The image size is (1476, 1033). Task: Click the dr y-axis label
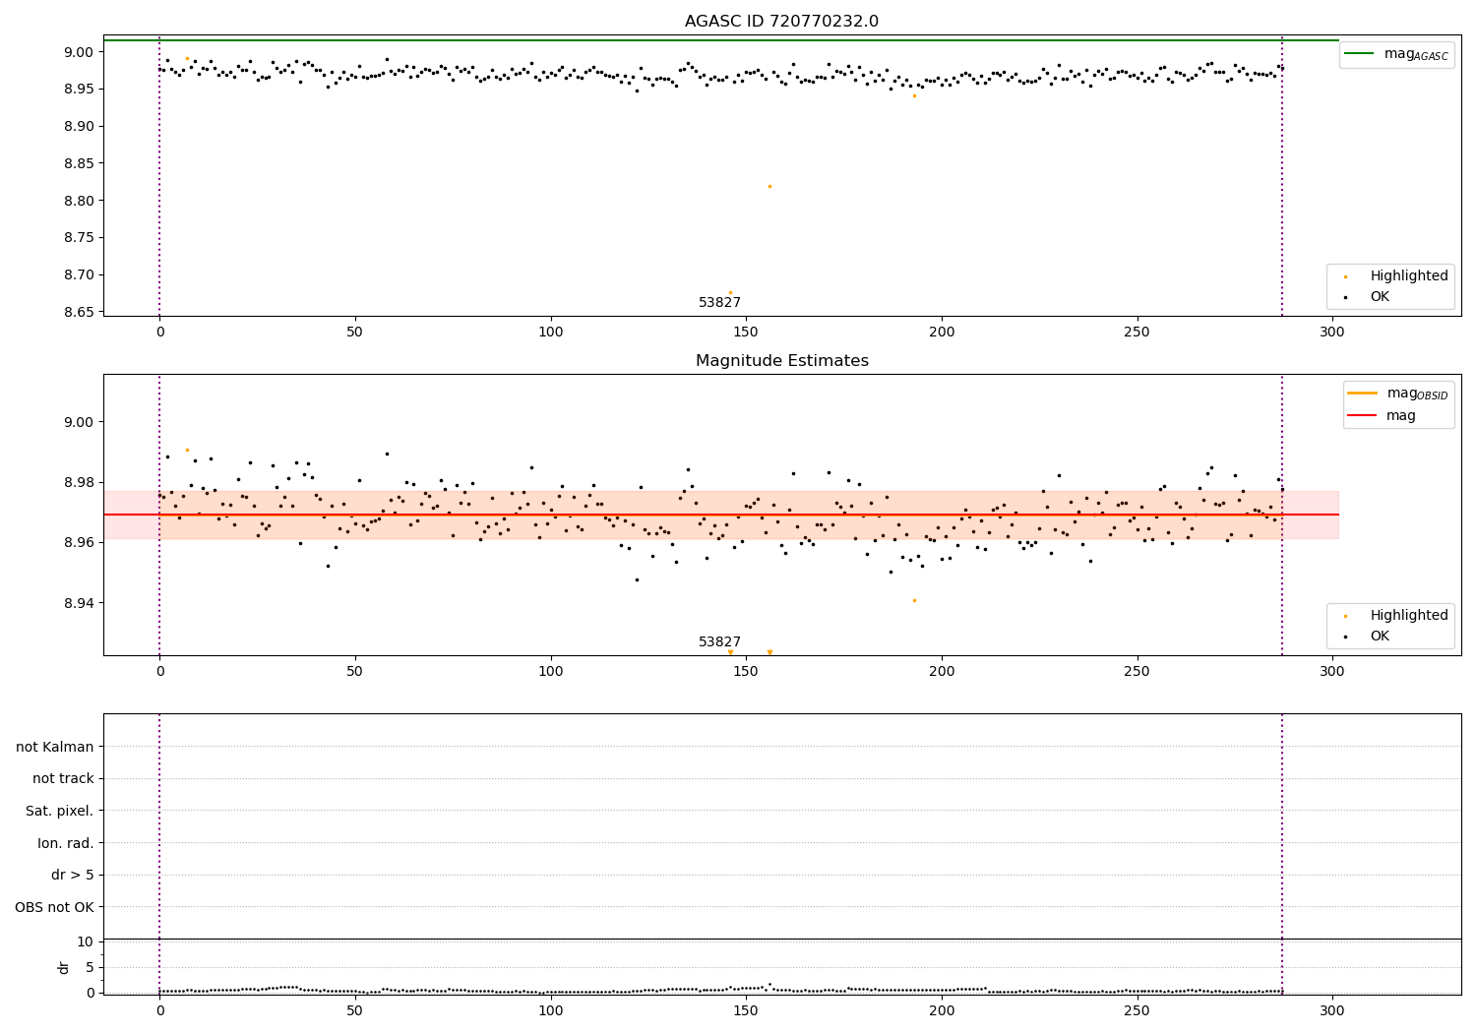point(64,967)
